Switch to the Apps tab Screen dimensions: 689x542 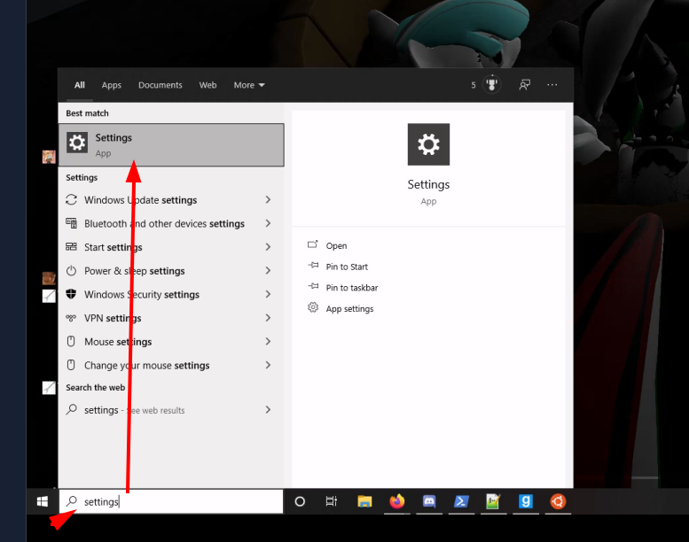coord(111,85)
